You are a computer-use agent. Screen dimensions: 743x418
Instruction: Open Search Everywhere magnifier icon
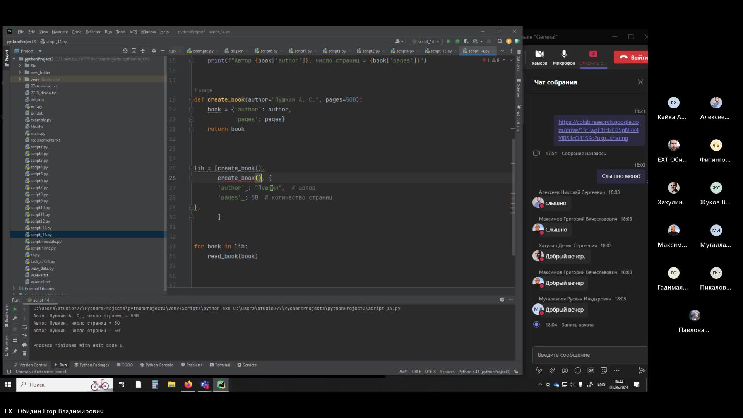click(x=500, y=41)
